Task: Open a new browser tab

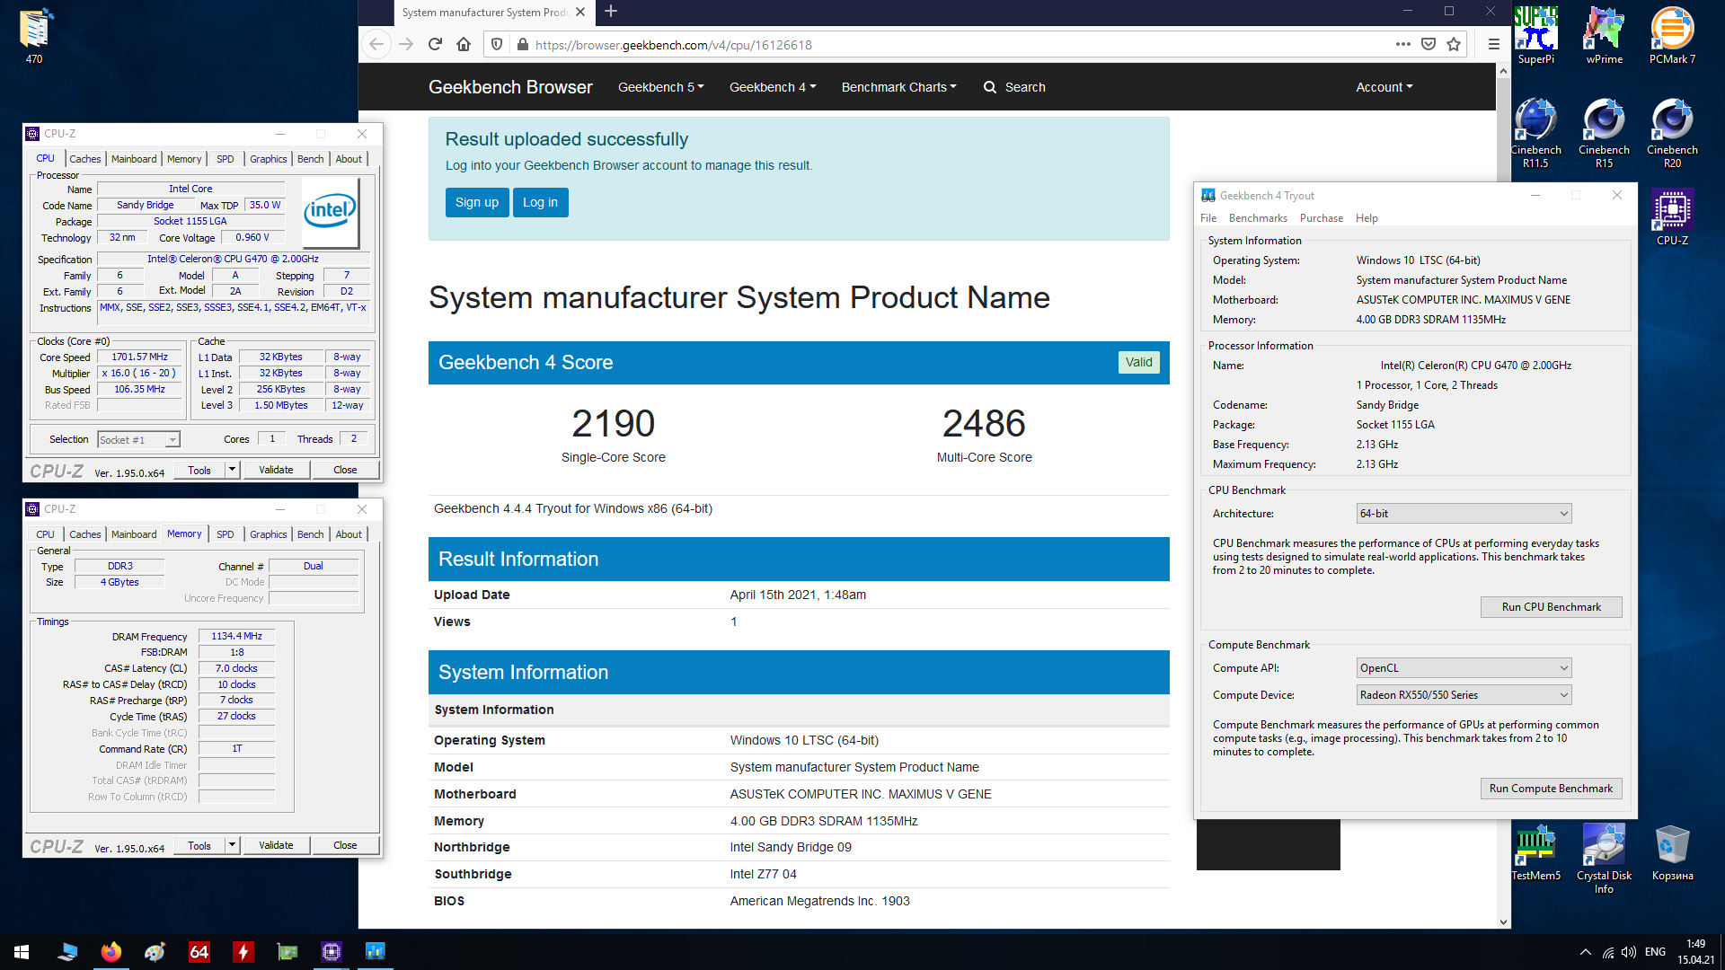Action: coord(611,12)
